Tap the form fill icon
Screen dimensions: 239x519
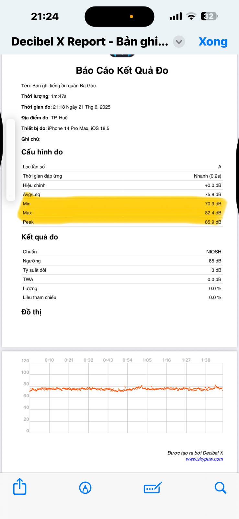[x=153, y=488]
